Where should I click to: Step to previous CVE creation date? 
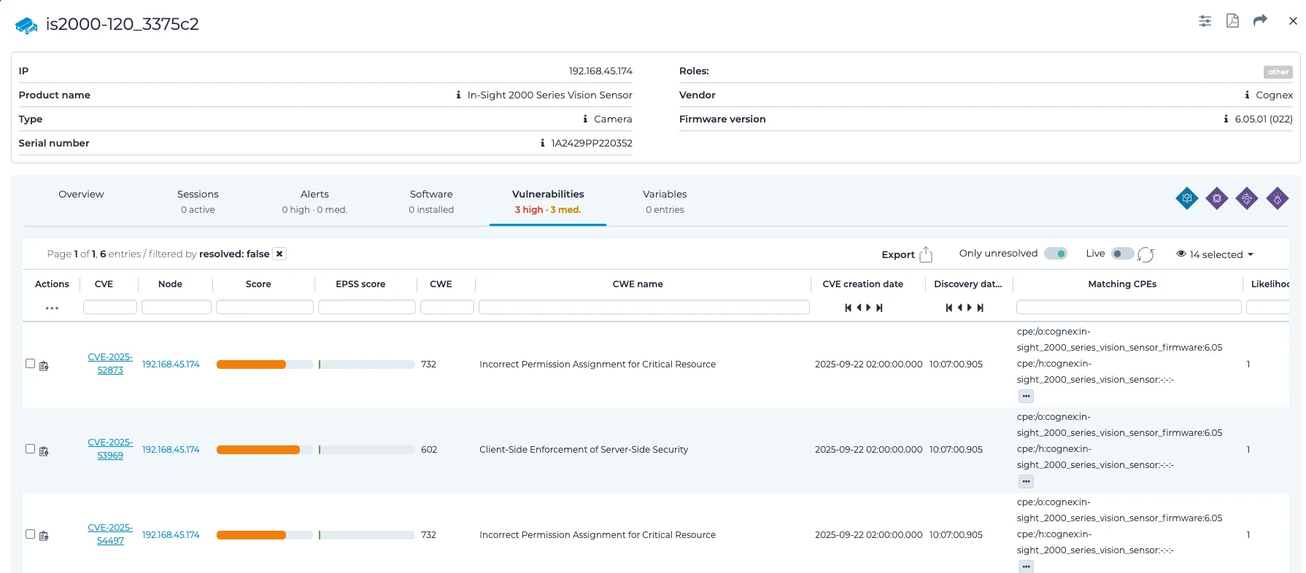click(x=859, y=308)
